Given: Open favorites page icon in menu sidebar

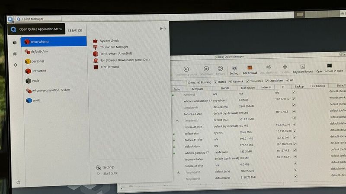Looking at the screenshot, I should [x=15, y=53].
